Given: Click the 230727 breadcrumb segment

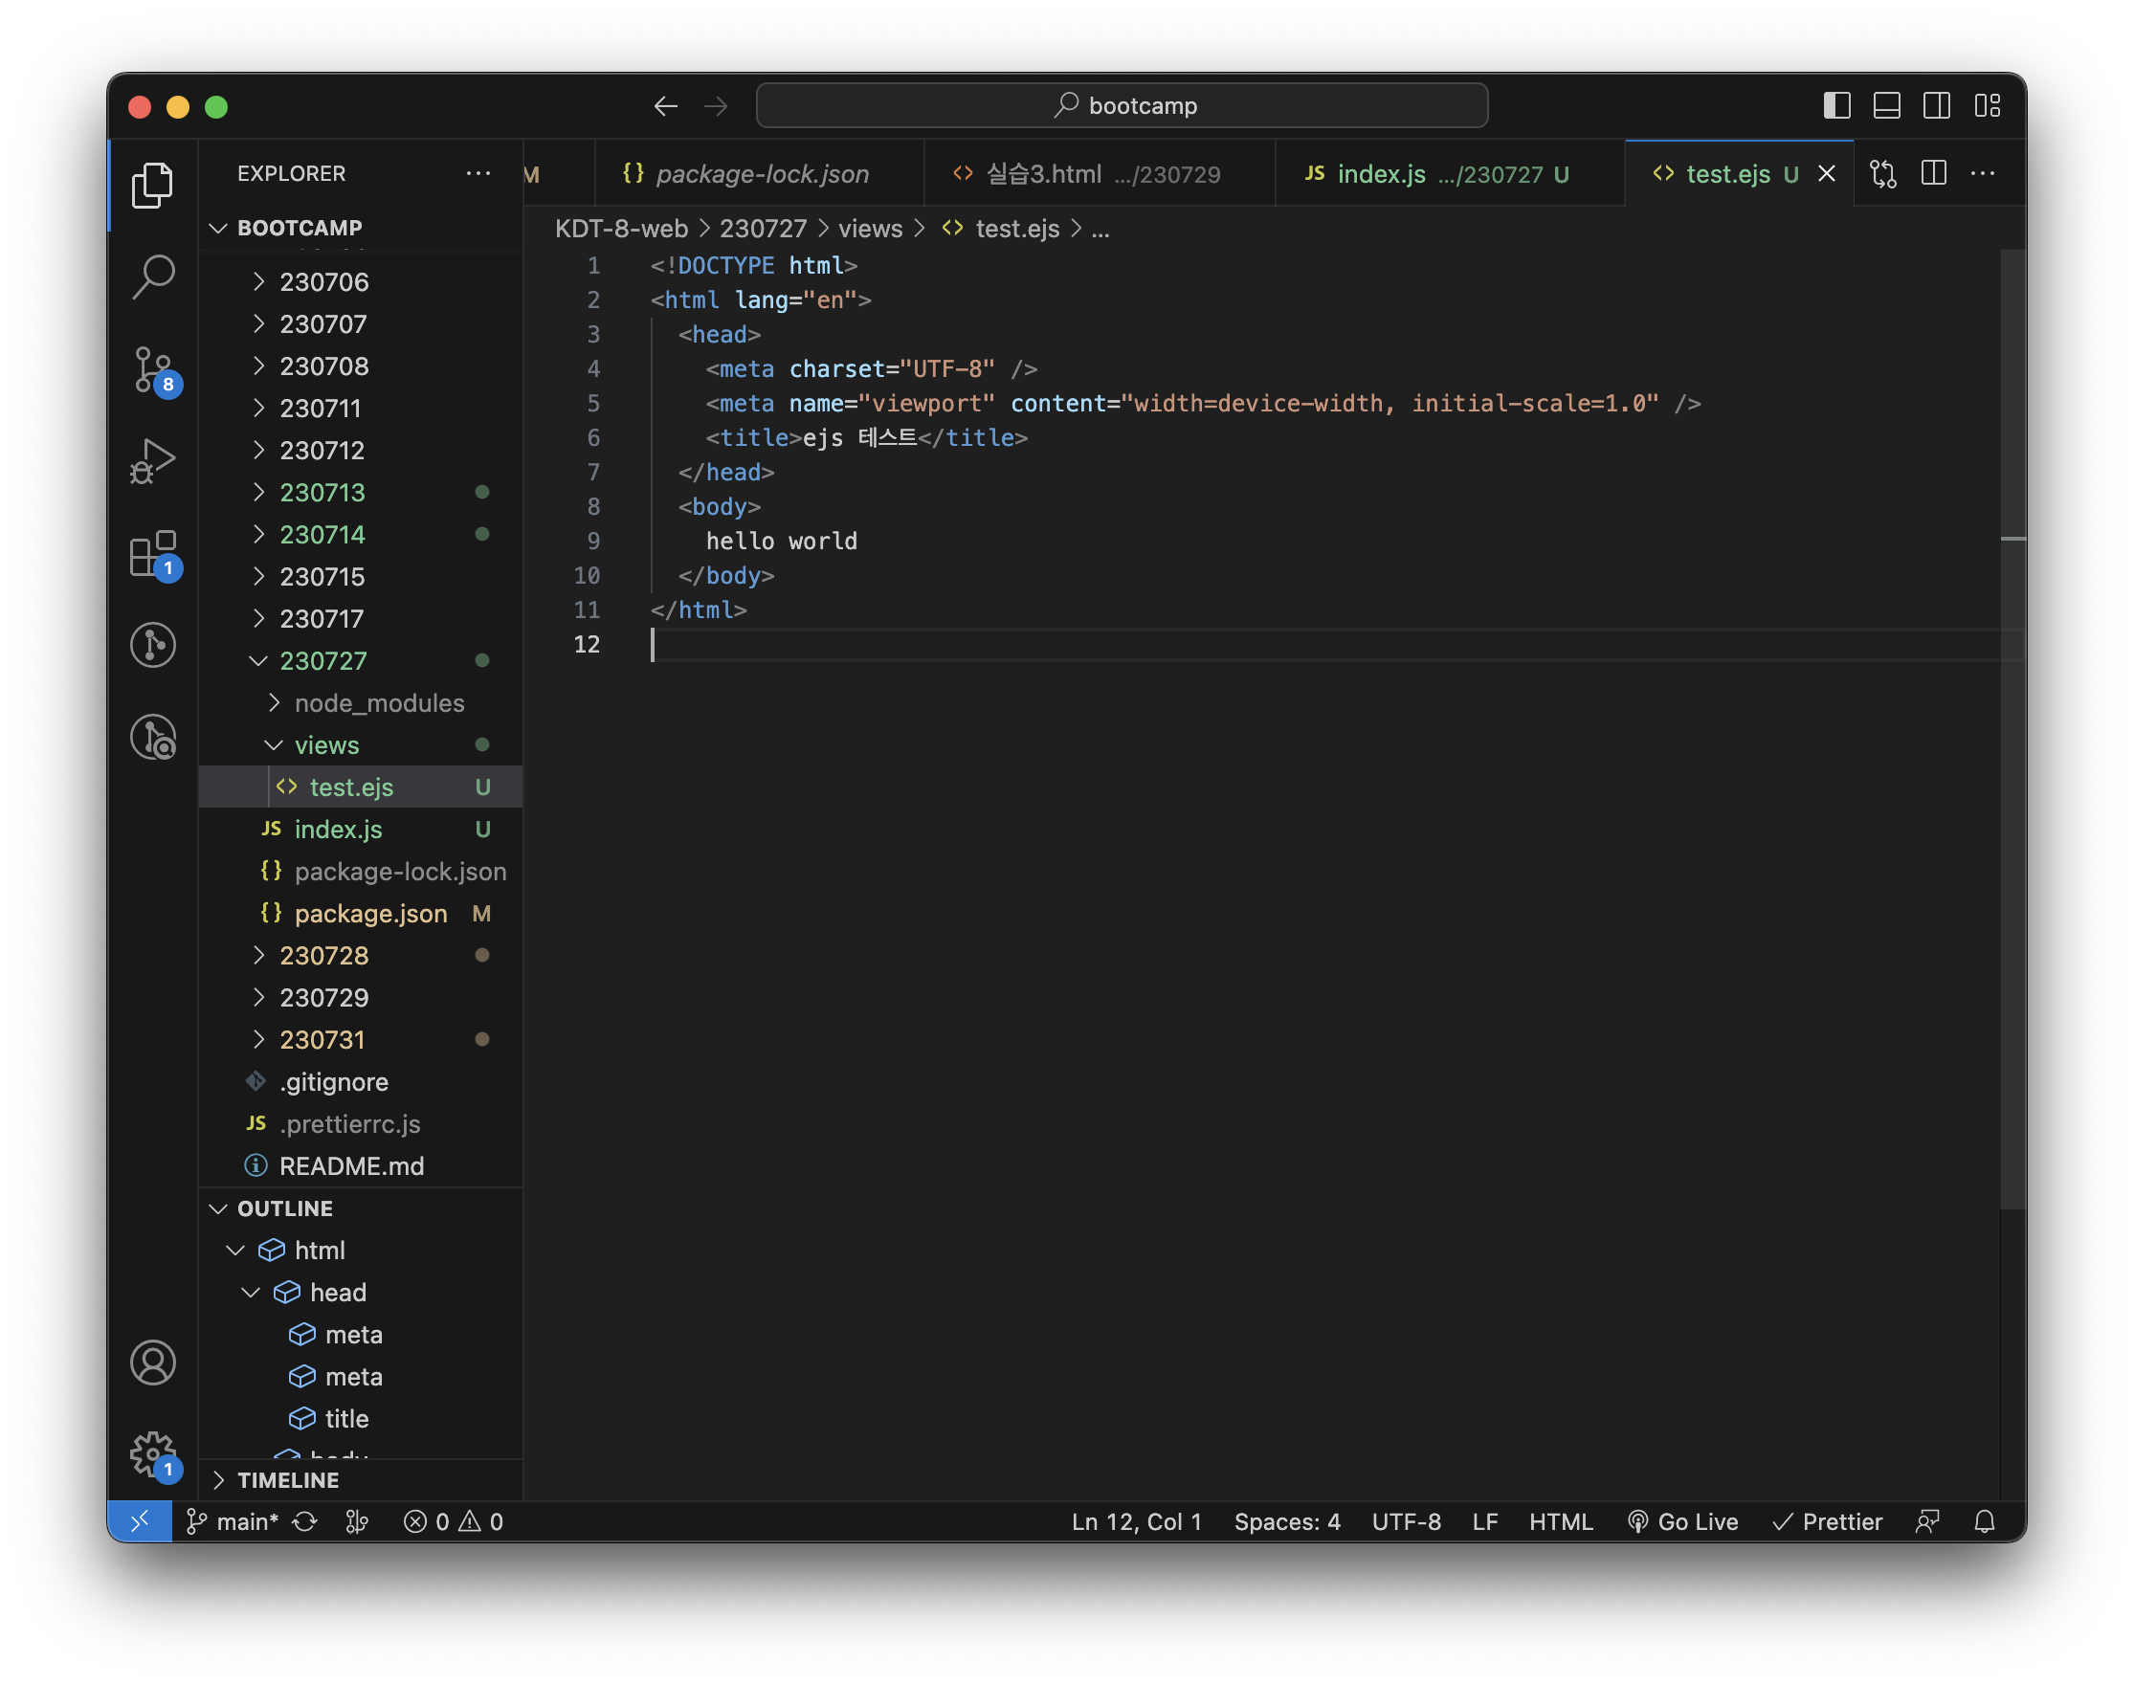Looking at the screenshot, I should [764, 229].
